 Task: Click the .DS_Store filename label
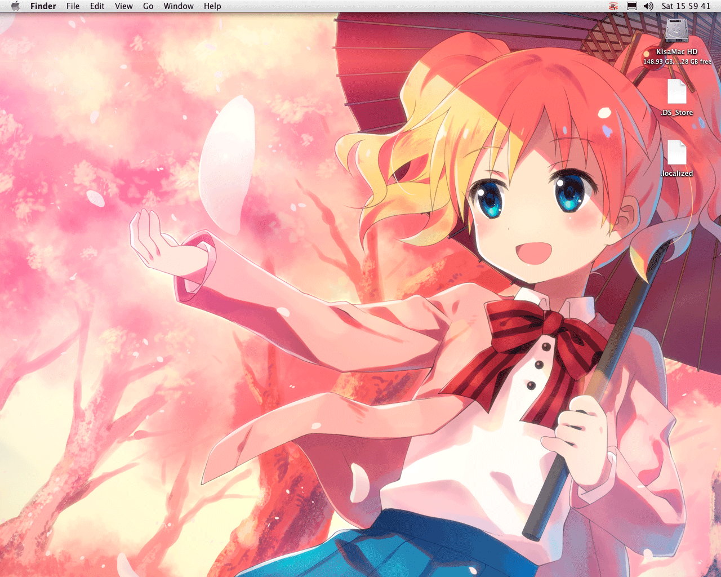(x=677, y=113)
